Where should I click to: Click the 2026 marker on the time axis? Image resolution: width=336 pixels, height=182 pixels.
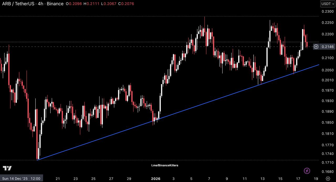tap(155, 179)
